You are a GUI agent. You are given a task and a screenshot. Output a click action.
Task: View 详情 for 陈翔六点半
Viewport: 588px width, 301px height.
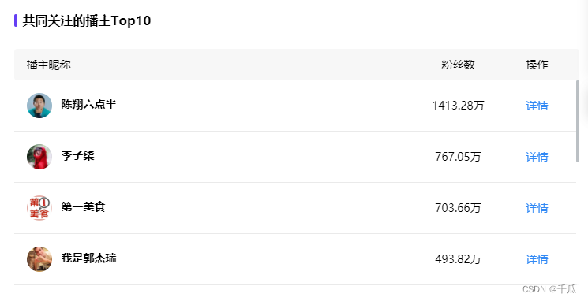(x=537, y=106)
